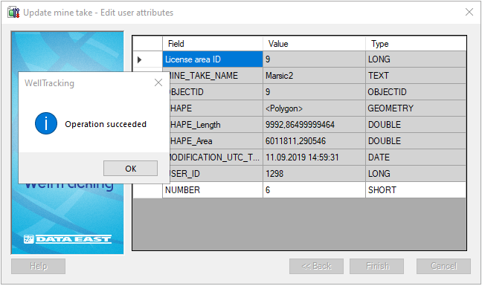
Task: Click the 1298 value cell
Action: (x=314, y=174)
